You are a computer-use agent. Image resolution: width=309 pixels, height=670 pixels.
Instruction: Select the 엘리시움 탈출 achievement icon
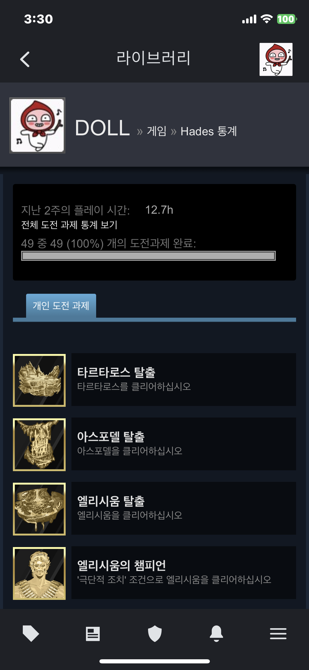coord(39,509)
